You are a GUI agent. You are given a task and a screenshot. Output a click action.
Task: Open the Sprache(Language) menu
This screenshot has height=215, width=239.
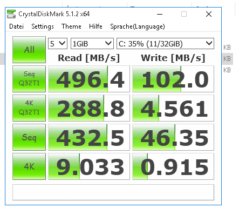[x=138, y=26]
